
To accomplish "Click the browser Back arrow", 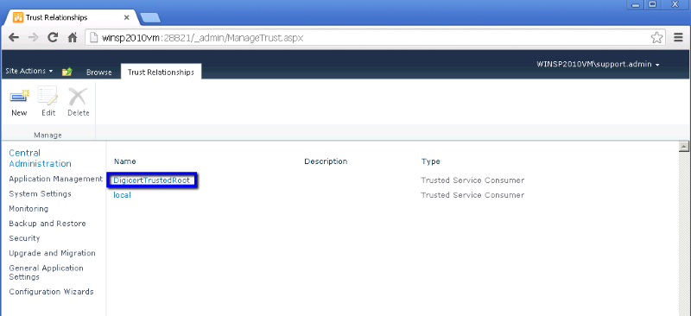I will point(14,38).
